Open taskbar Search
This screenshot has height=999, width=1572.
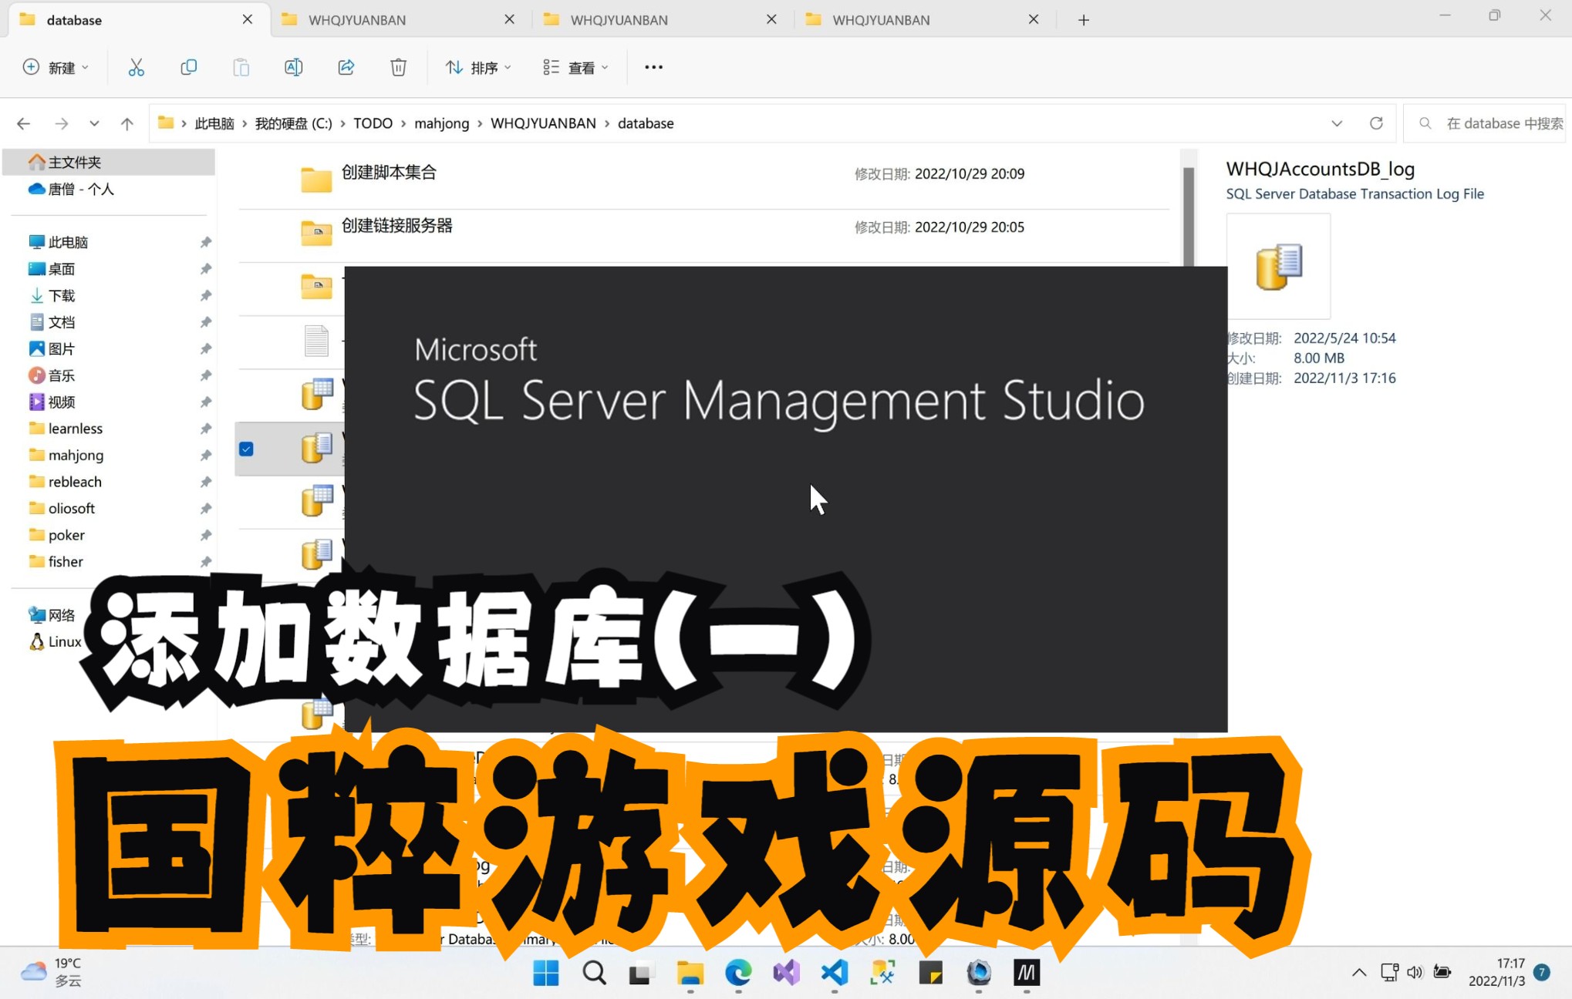[594, 973]
